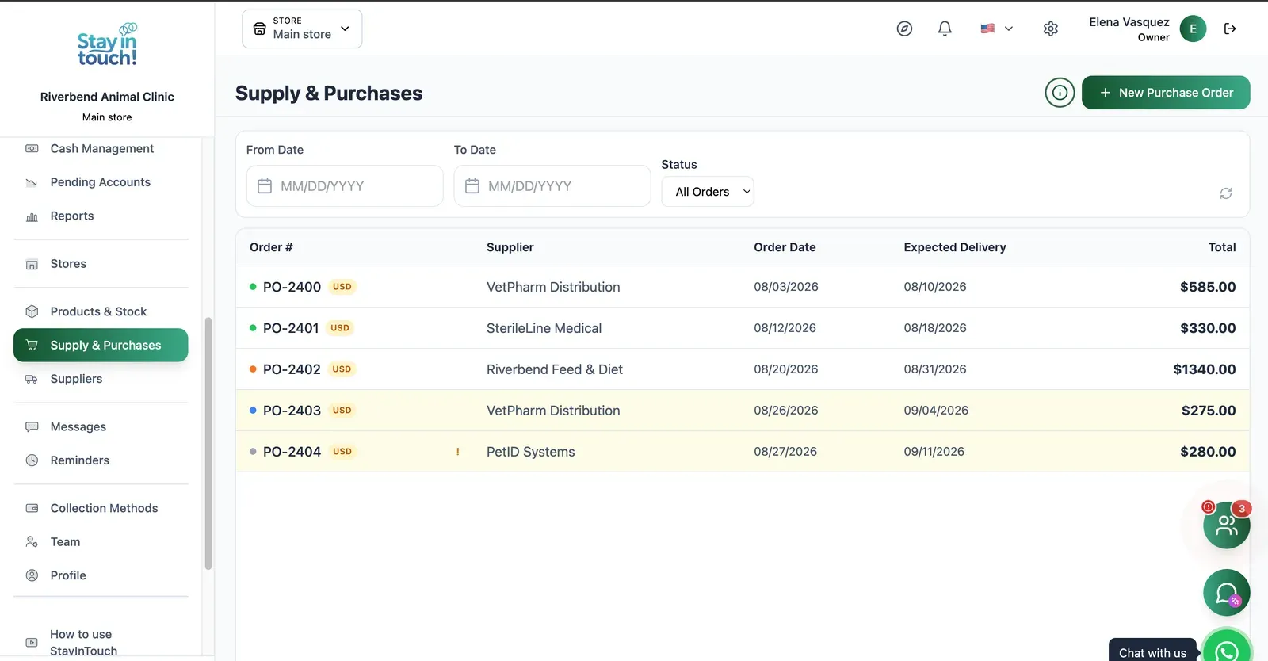
Task: Go to Cash Management
Action: pos(101,148)
